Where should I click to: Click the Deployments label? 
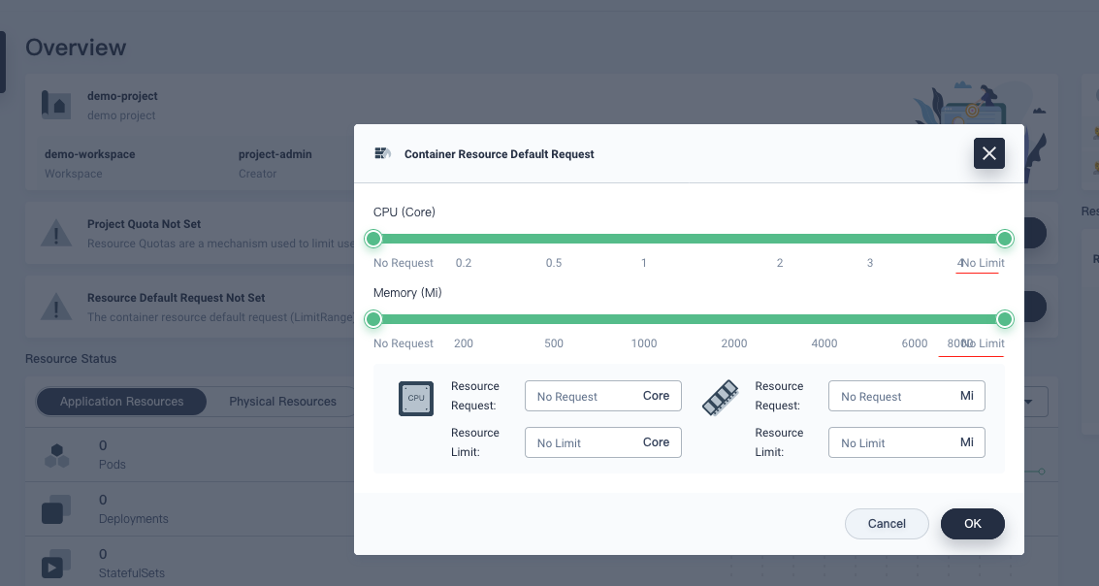(133, 519)
